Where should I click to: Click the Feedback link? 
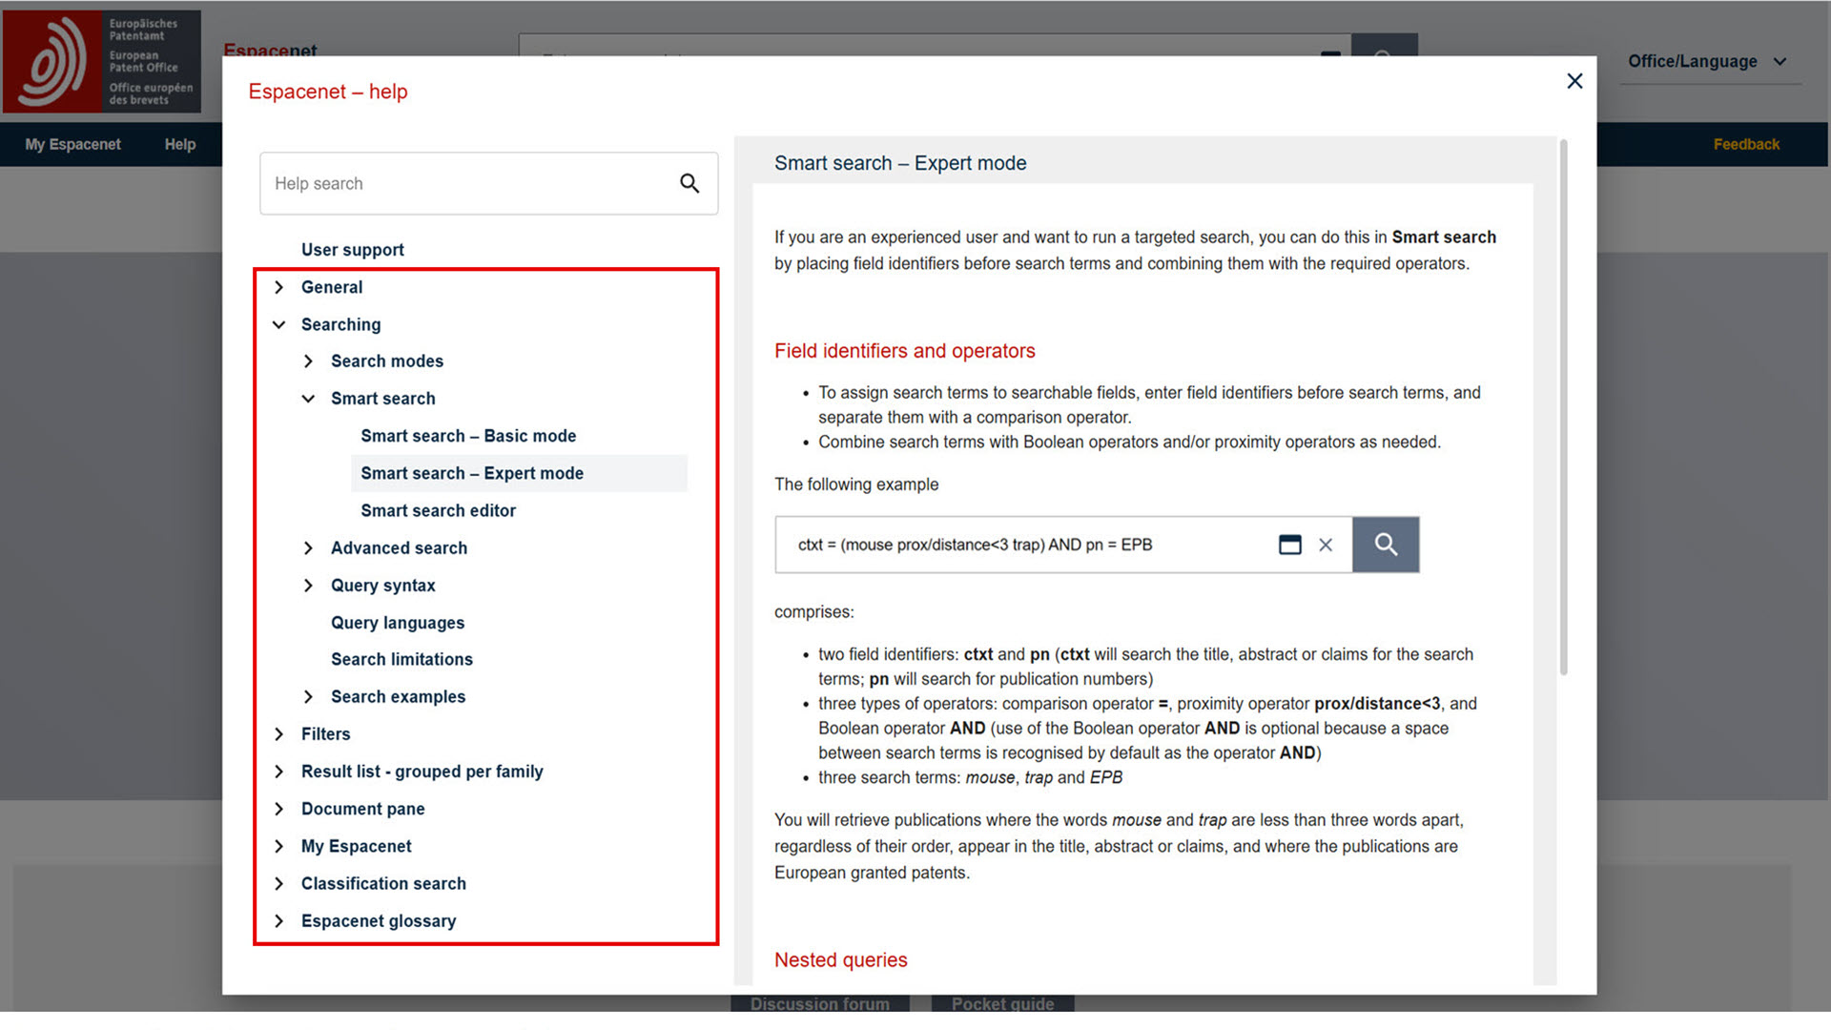click(1745, 144)
